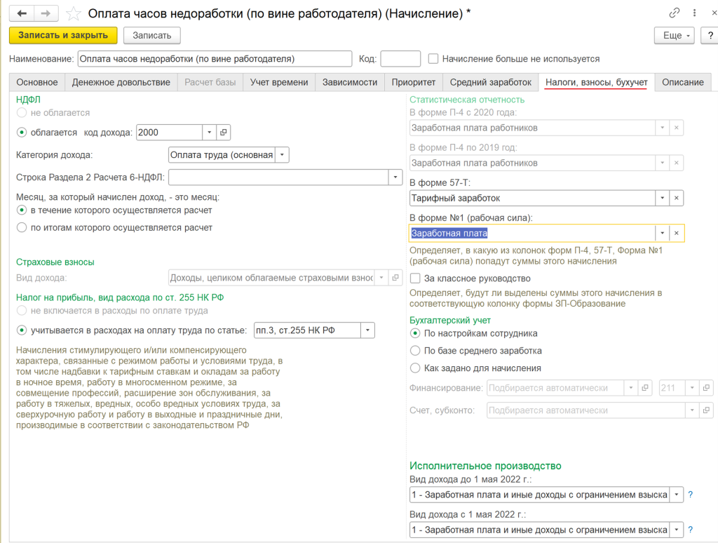Expand the В форме 57-Т dropdown

662,198
